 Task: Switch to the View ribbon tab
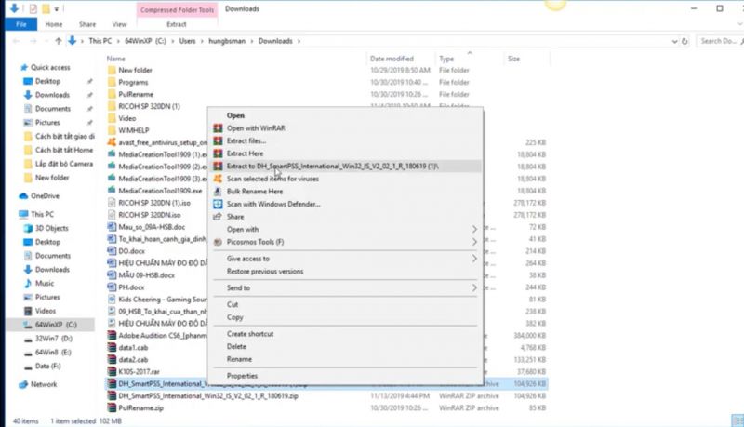(120, 24)
